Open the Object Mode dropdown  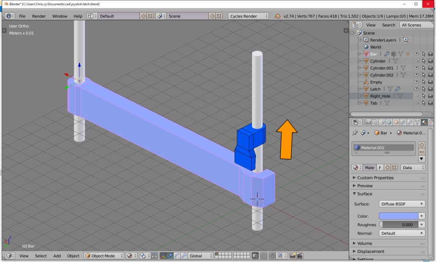click(104, 256)
